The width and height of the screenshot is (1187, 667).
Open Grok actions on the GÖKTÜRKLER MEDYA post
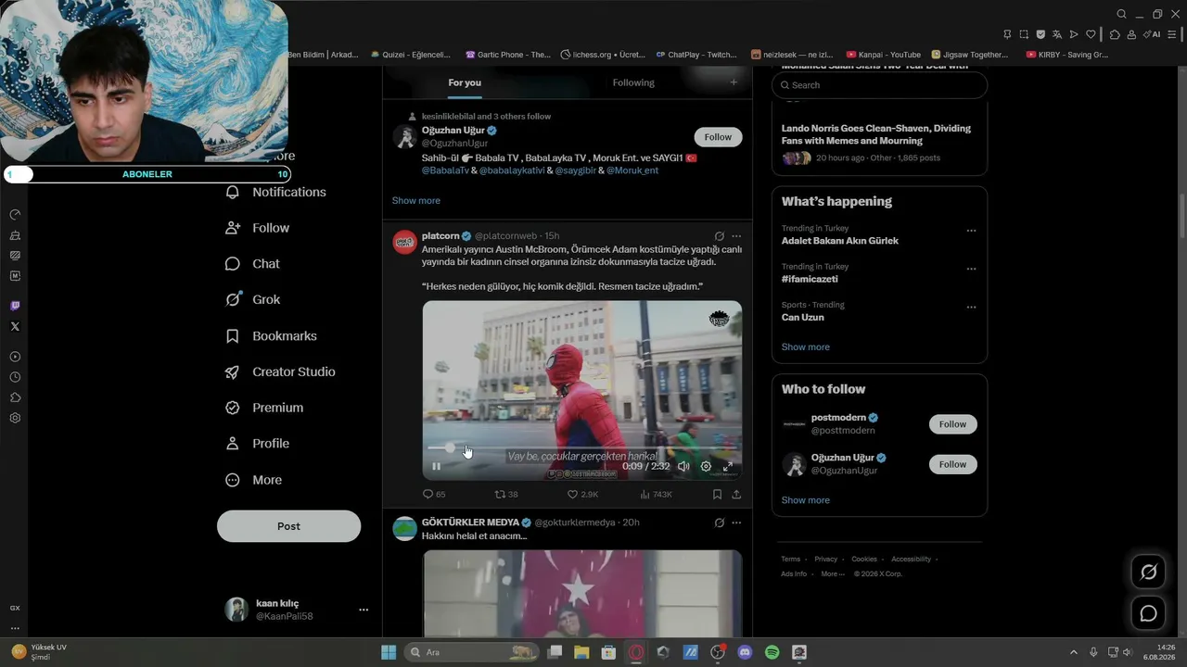(719, 522)
